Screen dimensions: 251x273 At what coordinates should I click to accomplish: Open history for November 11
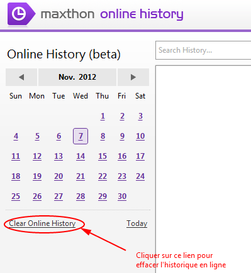pyautogui.click(x=16, y=156)
